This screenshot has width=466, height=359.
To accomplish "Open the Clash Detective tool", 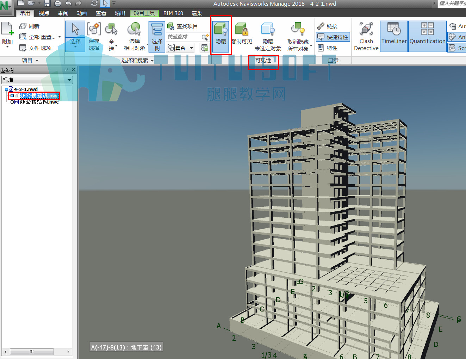I will (x=366, y=36).
